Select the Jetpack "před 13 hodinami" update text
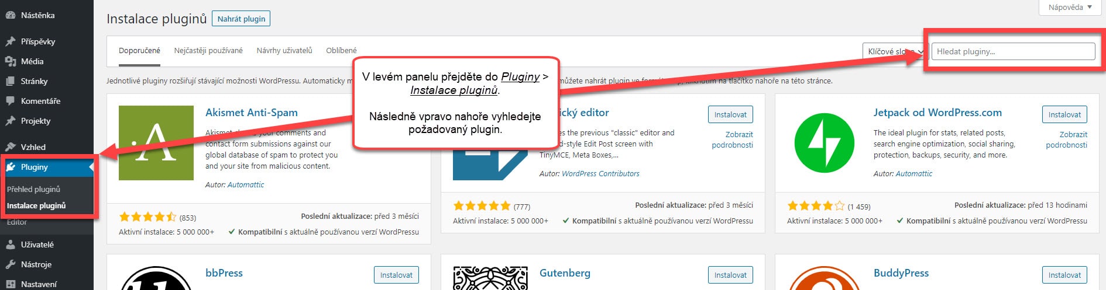 1057,205
